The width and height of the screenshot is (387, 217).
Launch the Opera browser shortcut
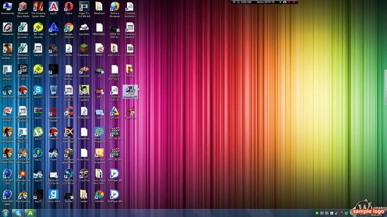[x=69, y=8]
